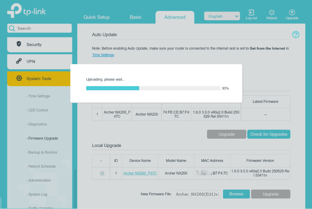The image size is (312, 209).
Task: Click the Check for Upgrades button
Action: (268, 134)
